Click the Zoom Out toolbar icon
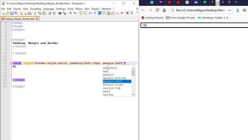The width and height of the screenshot is (248, 140). [x=74, y=13]
